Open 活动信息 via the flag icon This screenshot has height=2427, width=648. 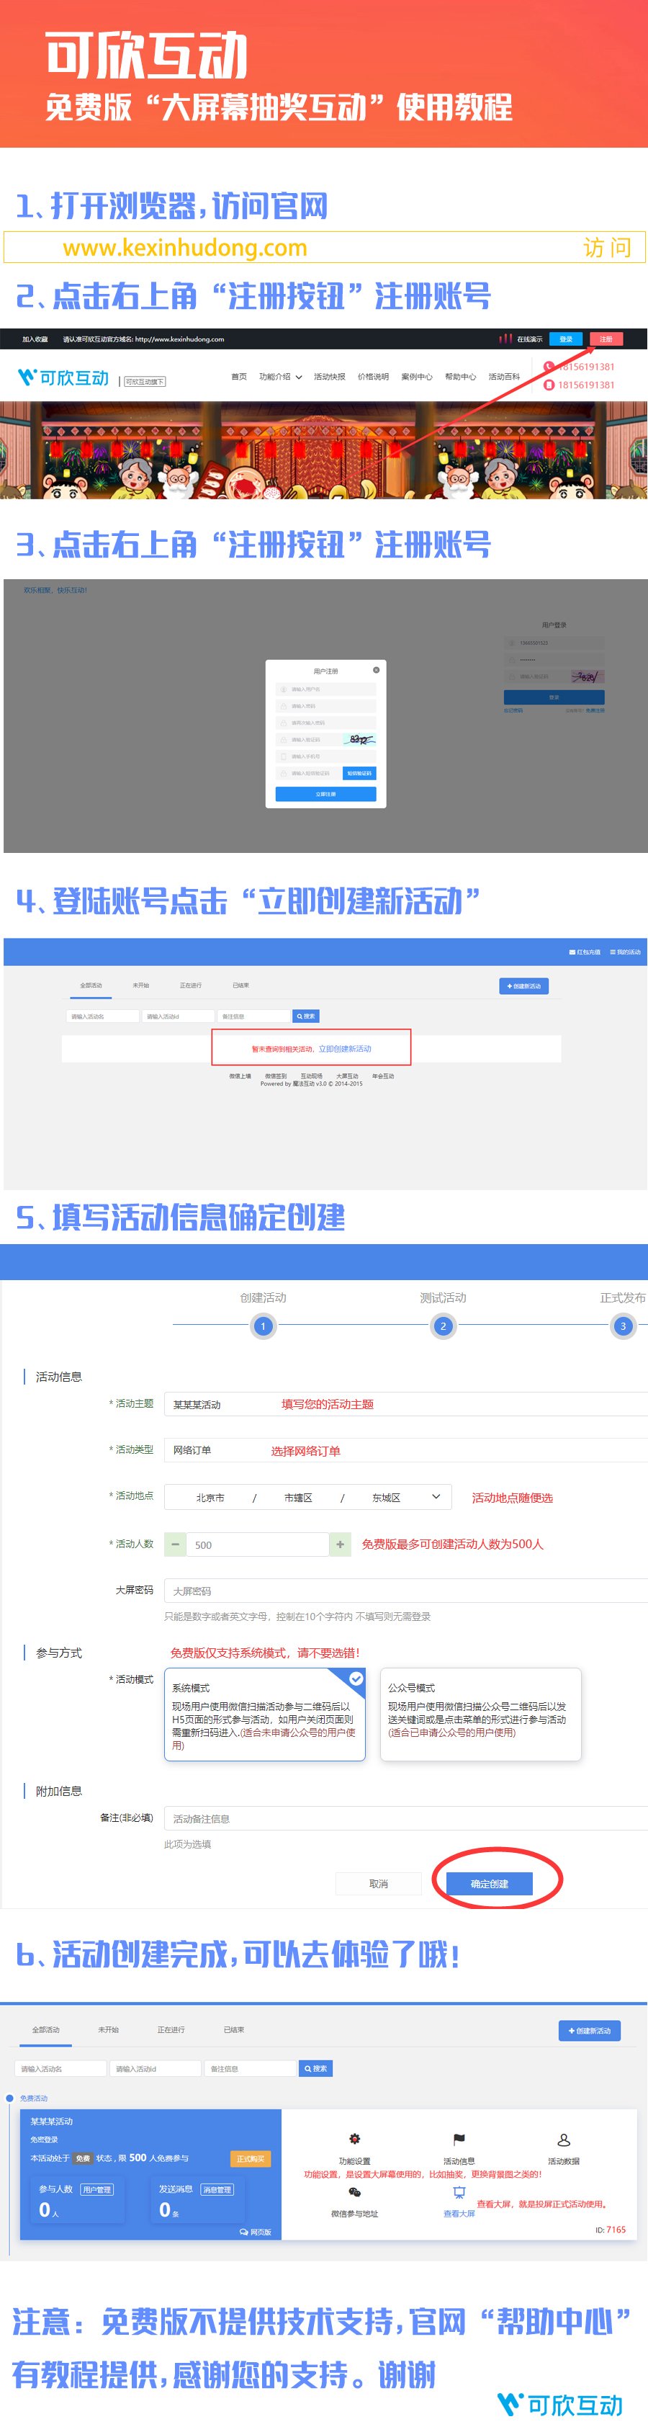(x=459, y=2139)
